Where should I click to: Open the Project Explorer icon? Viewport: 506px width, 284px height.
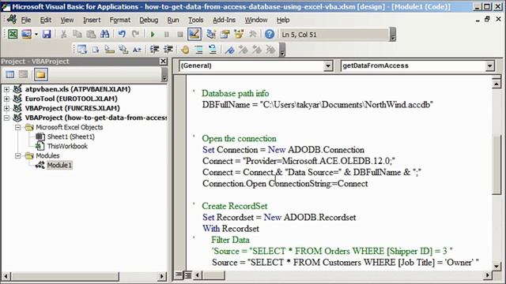coord(211,34)
